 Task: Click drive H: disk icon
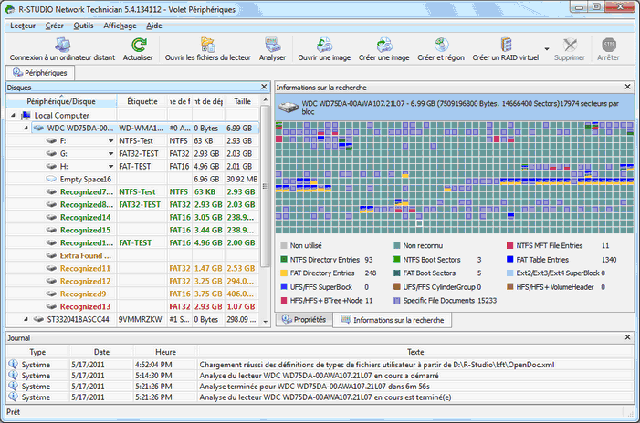[x=51, y=166]
